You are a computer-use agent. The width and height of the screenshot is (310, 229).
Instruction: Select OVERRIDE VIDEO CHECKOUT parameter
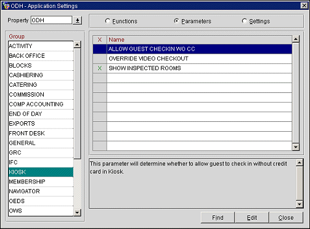pos(199,58)
